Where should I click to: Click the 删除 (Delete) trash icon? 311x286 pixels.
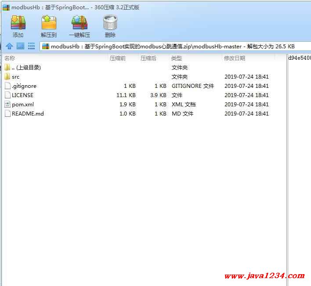point(110,23)
